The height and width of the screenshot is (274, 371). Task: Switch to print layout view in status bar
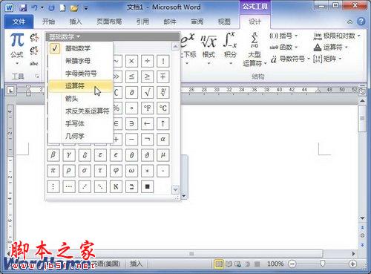pyautogui.click(x=218, y=264)
